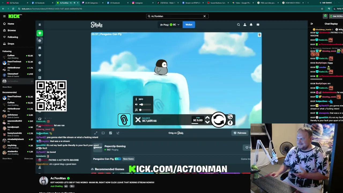Mute game sound speaker icon
343x193 pixels.
tap(136, 105)
